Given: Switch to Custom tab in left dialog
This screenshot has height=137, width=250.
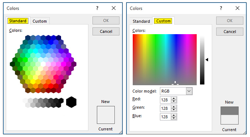Looking at the screenshot, I should [x=40, y=21].
